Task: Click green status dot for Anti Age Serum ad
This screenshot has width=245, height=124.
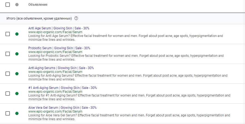Action: (17, 34)
